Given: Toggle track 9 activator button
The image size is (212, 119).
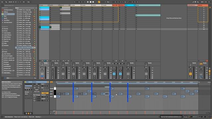Looking at the screenshot, I should (120, 74).
